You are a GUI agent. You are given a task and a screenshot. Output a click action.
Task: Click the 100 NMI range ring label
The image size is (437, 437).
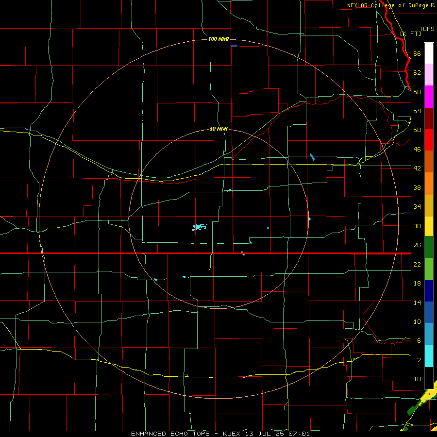click(x=218, y=39)
